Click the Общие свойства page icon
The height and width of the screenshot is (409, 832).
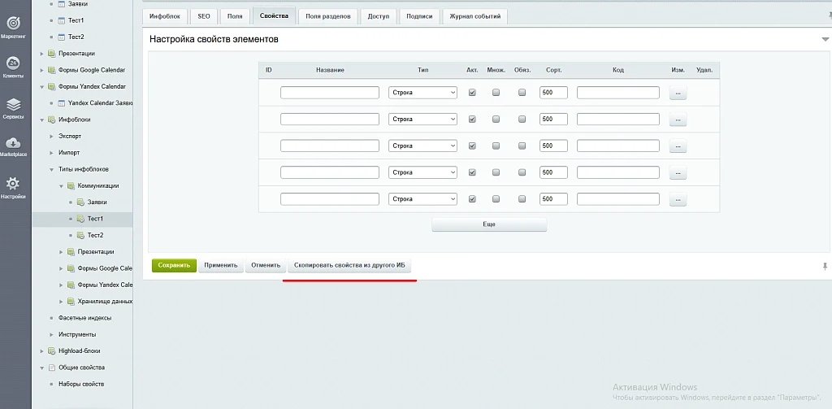tap(51, 368)
